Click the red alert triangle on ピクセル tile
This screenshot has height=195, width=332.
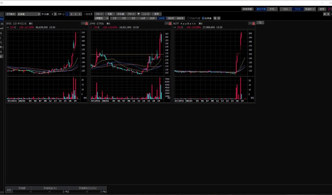tap(170, 23)
